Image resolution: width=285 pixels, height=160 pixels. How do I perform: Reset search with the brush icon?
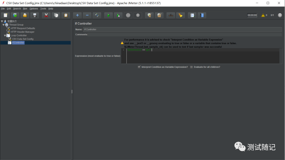click(181, 15)
